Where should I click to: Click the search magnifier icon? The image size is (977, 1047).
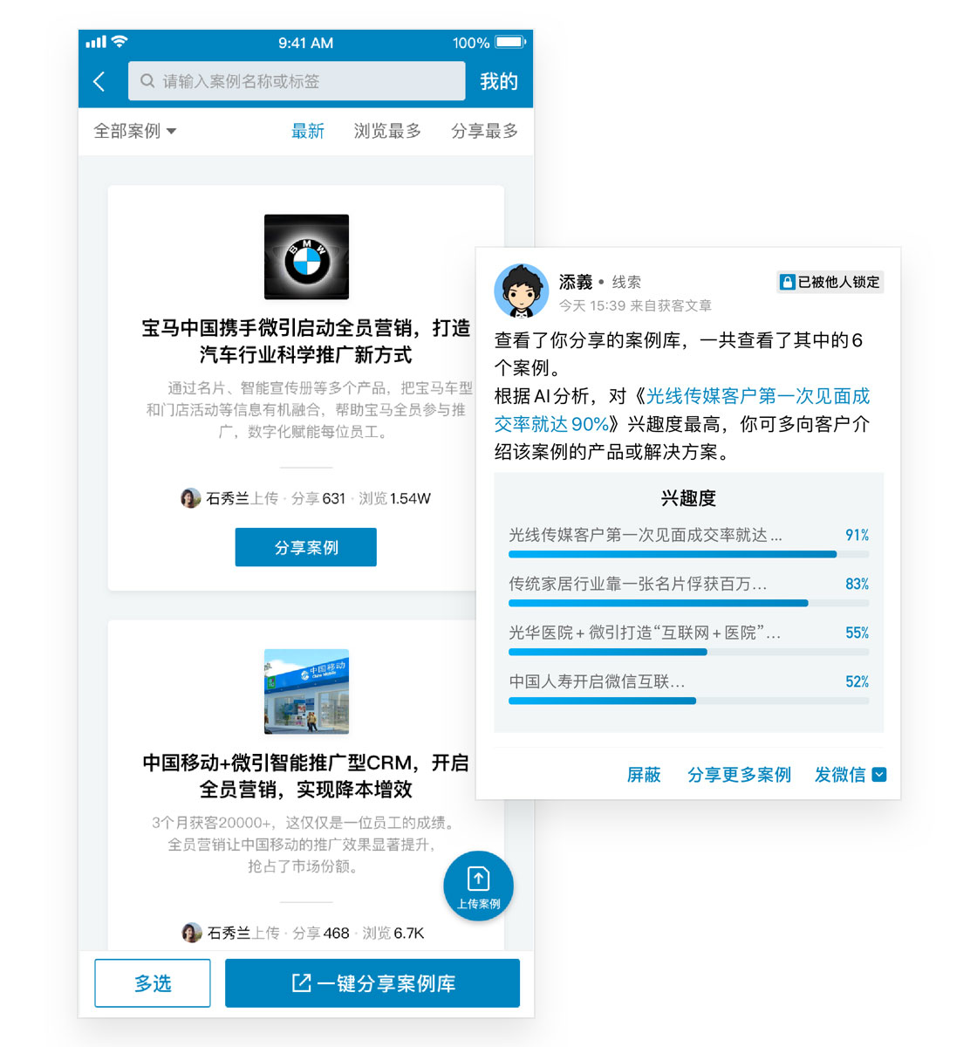tap(147, 81)
